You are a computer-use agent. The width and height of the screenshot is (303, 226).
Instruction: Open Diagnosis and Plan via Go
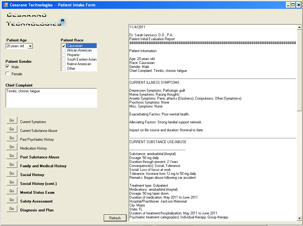(12, 209)
